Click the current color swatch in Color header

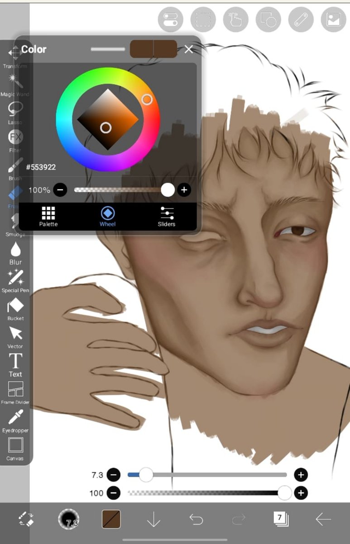[142, 49]
